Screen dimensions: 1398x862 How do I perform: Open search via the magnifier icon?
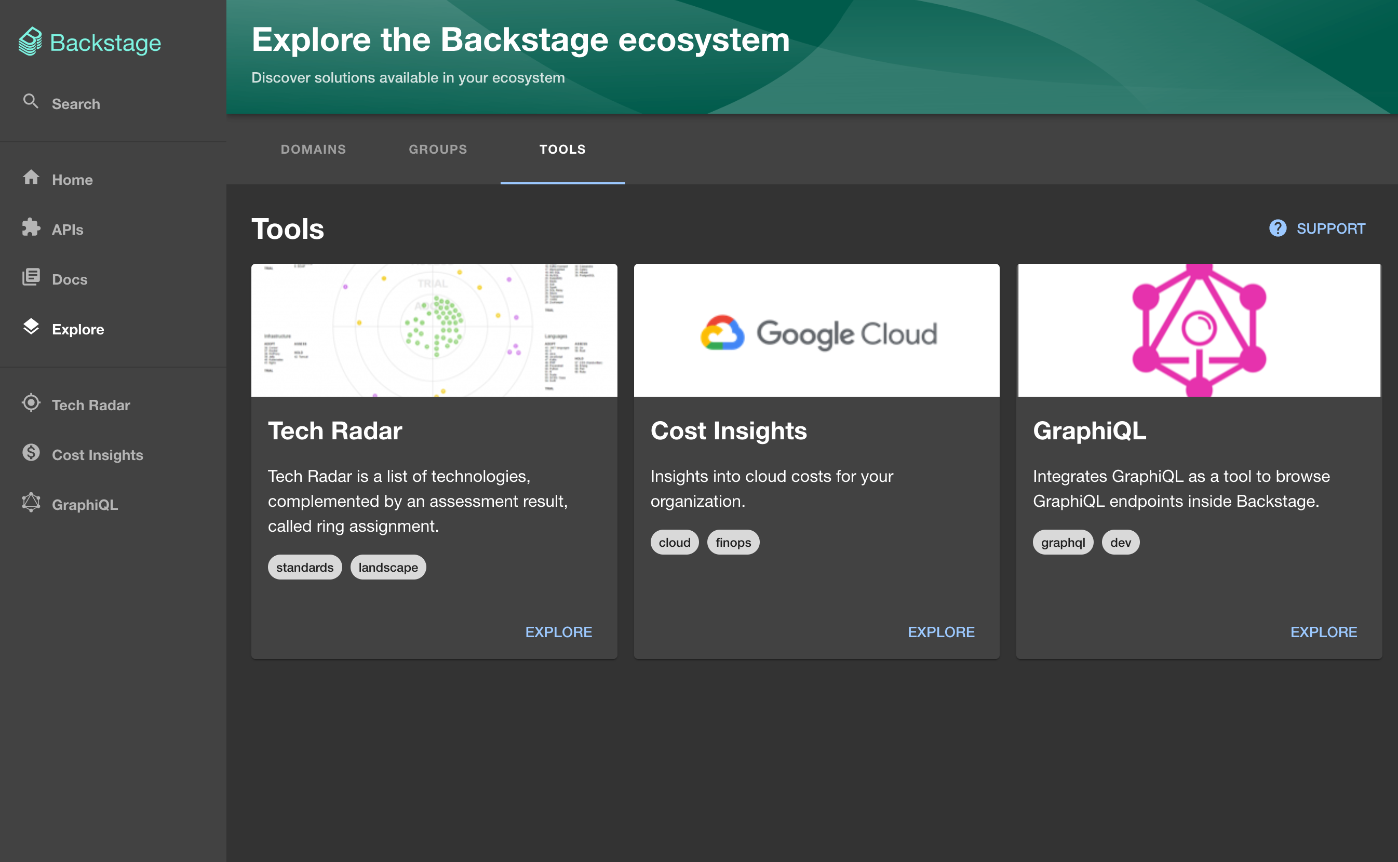click(x=31, y=101)
